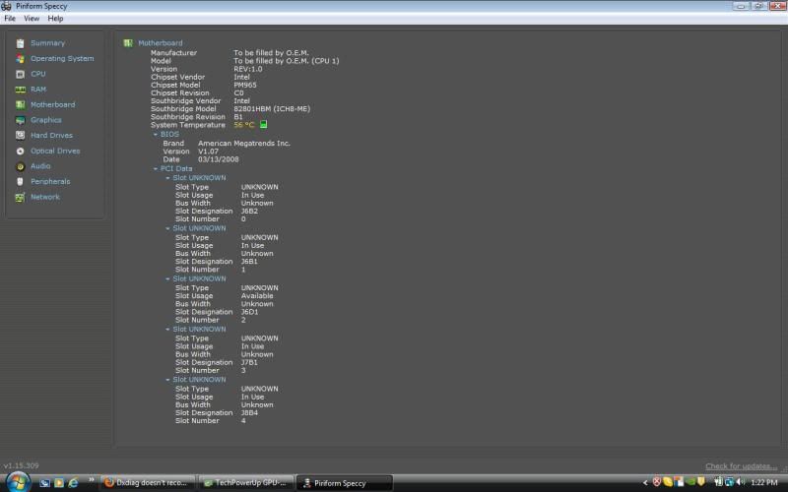788x492 pixels.
Task: Click the volume icon in system tray
Action: pyautogui.click(x=741, y=482)
